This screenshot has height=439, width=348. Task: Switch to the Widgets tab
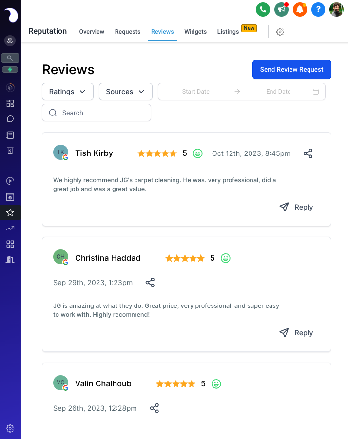click(195, 32)
